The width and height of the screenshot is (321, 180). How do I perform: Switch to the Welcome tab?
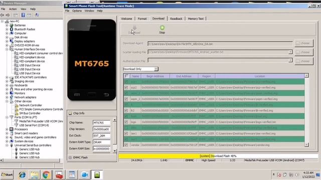[126, 18]
